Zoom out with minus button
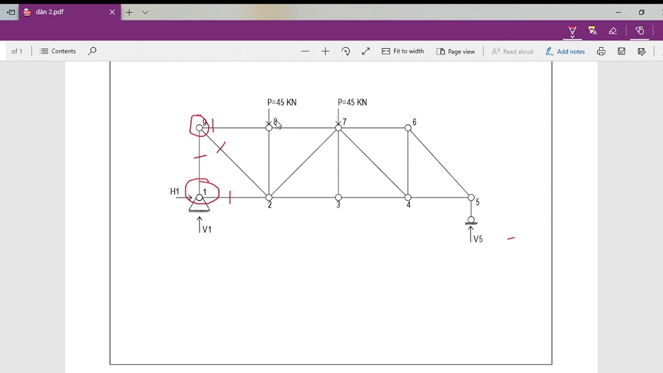This screenshot has height=373, width=663. point(305,51)
